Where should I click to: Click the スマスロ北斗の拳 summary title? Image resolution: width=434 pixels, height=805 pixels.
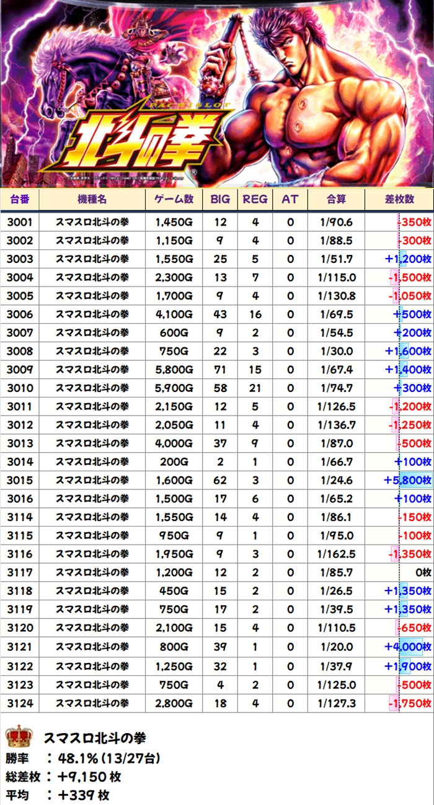click(95, 738)
